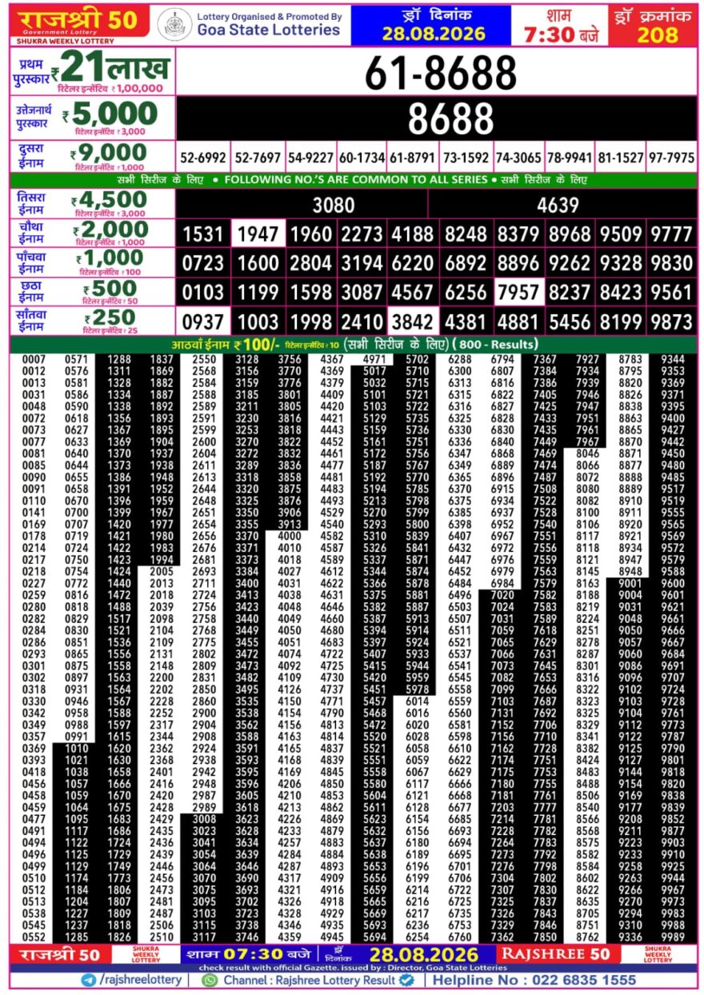The image size is (704, 995).
Task: Click the Goa State Lotteries emblem
Action: click(174, 24)
